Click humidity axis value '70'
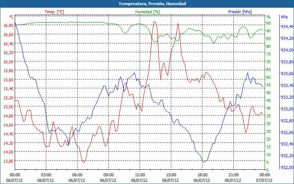 [x=269, y=62]
